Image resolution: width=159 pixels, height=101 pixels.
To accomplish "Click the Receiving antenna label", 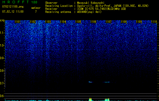I will point(58,12).
